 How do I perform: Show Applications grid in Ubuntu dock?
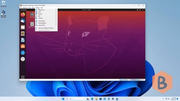pyautogui.click(x=23, y=77)
